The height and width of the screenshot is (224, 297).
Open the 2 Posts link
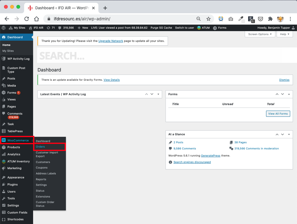(x=178, y=142)
